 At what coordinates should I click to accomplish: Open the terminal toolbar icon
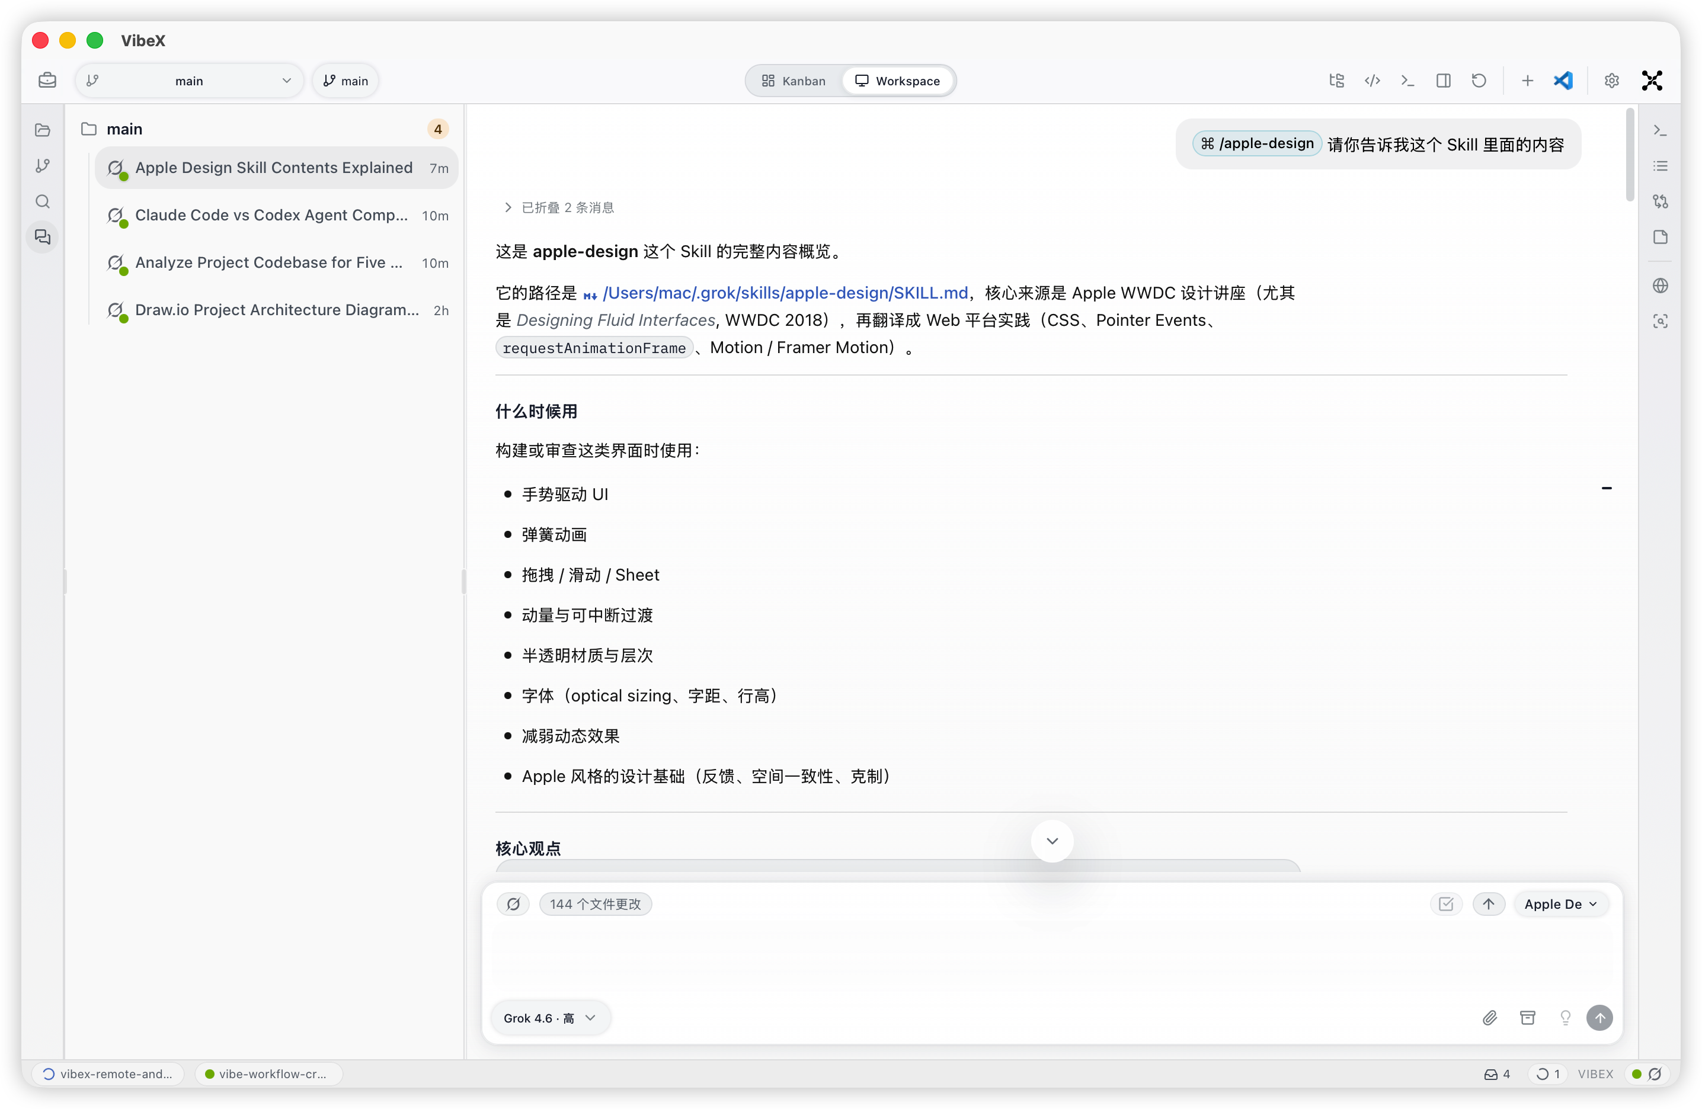(x=1407, y=80)
